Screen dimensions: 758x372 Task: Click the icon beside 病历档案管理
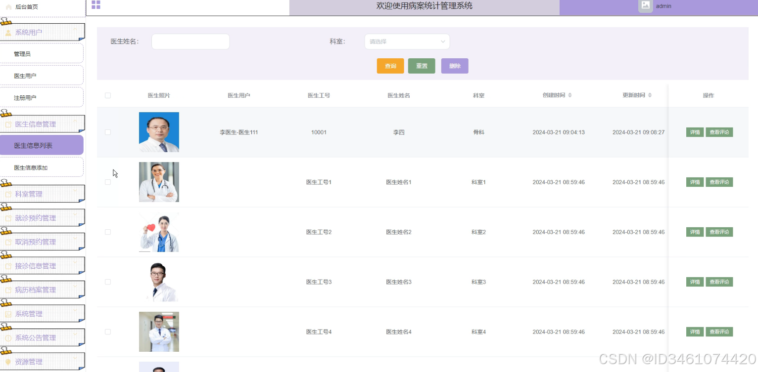click(x=8, y=290)
